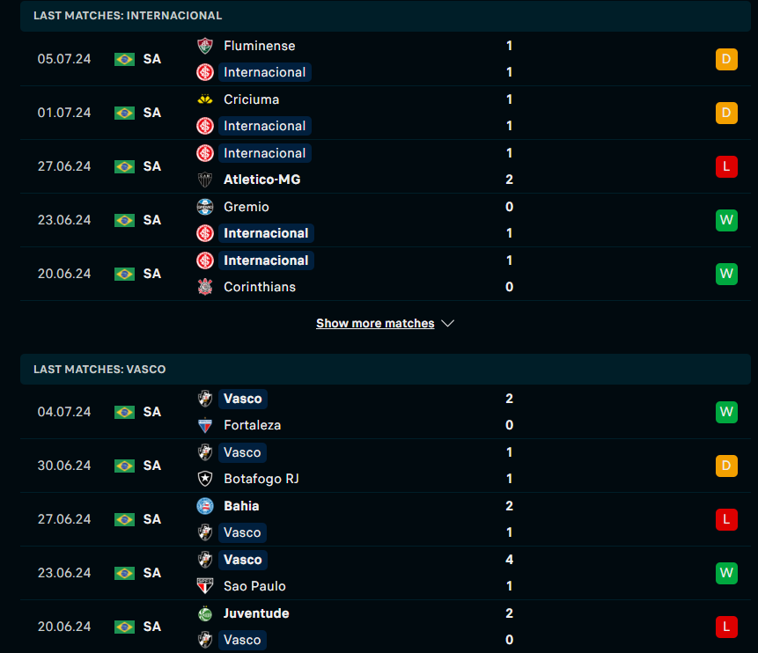
Task: Click Vasco crest in the Fortaleza match
Action: (x=205, y=399)
